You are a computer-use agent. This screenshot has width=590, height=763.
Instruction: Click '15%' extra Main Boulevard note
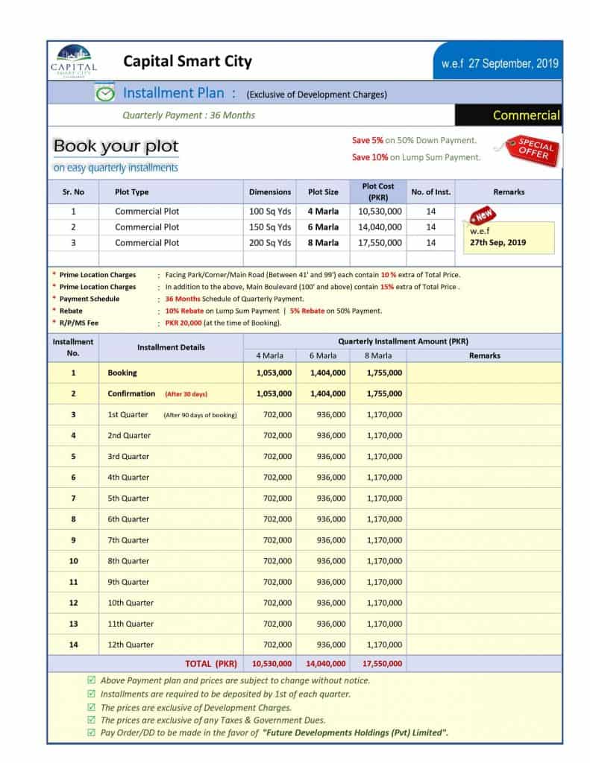[387, 287]
